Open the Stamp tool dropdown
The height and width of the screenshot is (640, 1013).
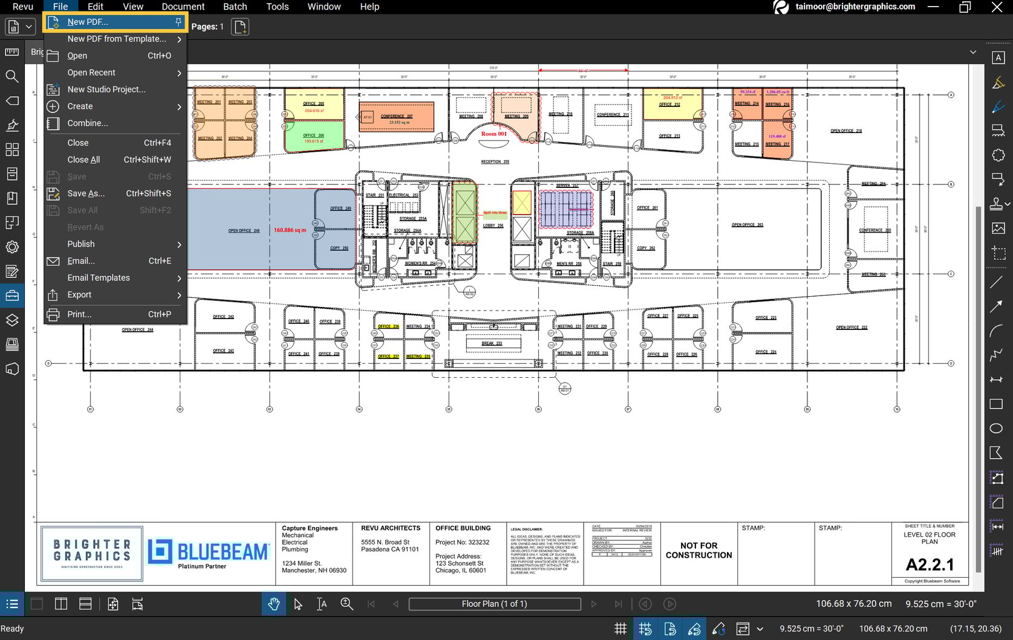click(1006, 204)
